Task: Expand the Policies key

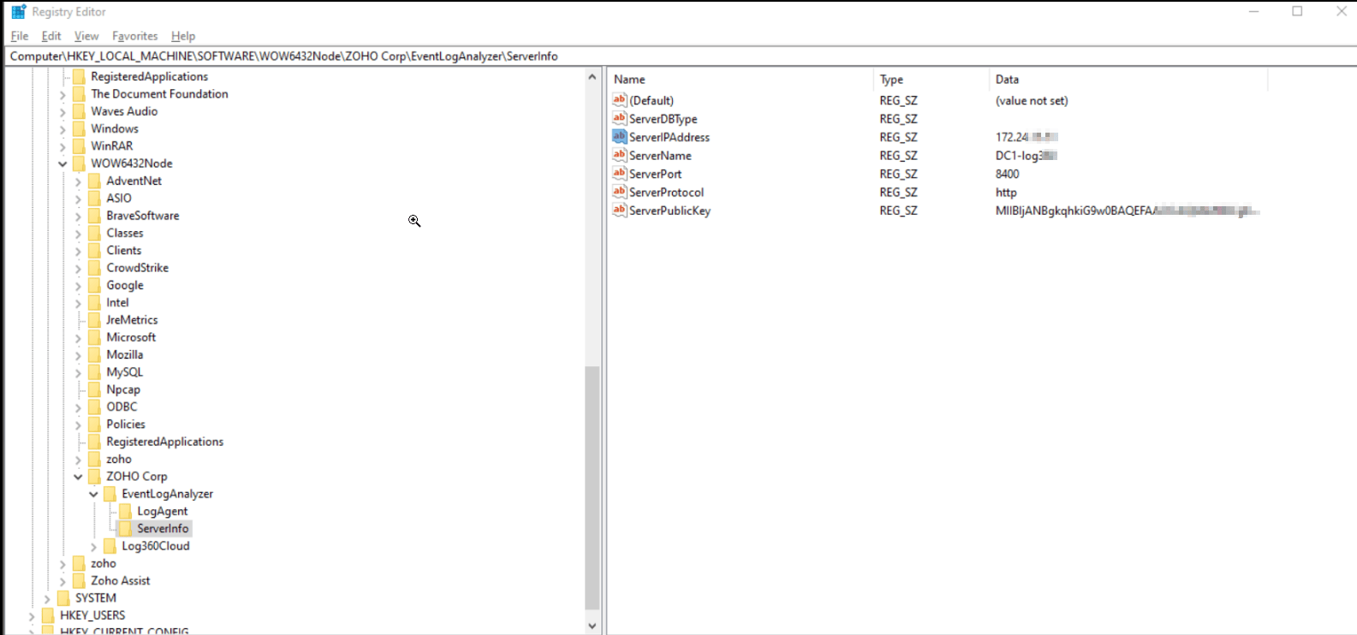Action: click(x=78, y=424)
